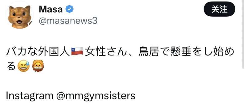Open the @masanews3 handle
246x112 pixels.
coord(68,21)
